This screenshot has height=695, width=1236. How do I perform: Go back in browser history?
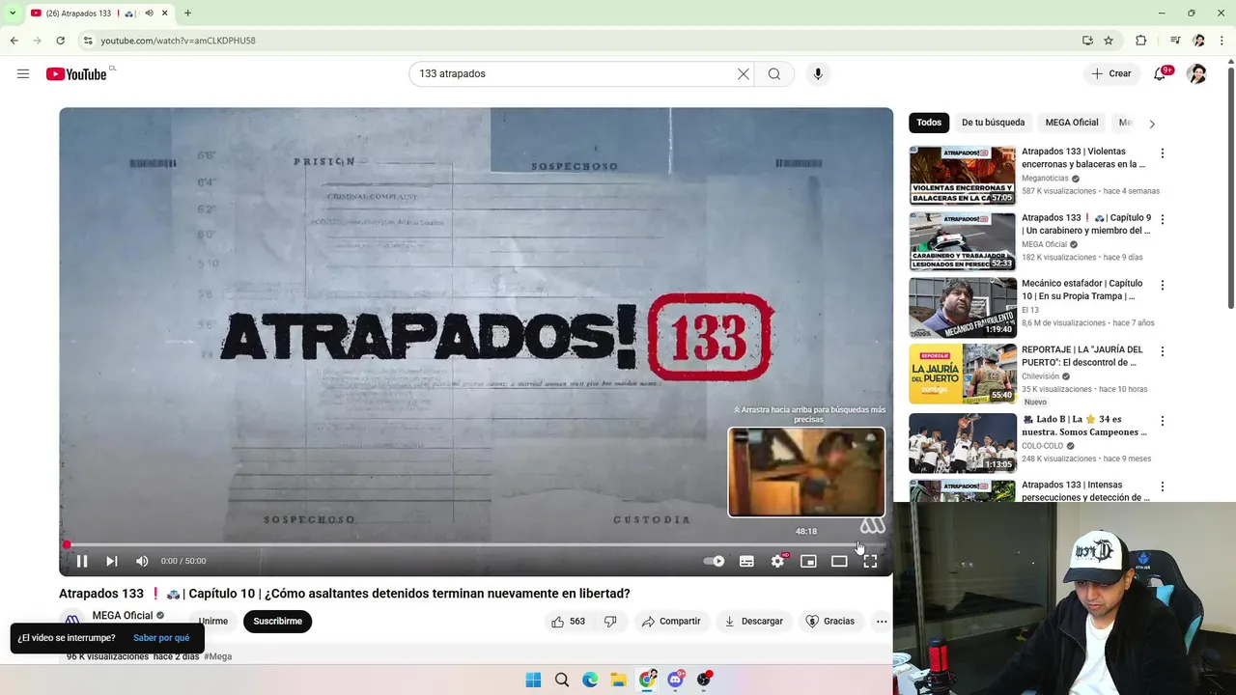pos(14,41)
